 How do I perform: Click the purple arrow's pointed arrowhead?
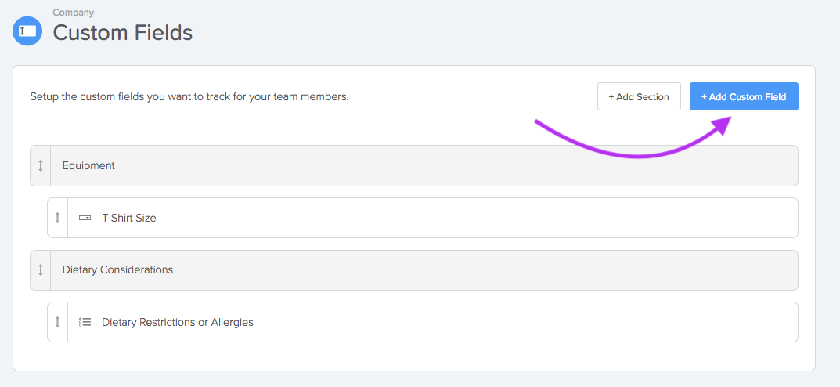tap(722, 125)
